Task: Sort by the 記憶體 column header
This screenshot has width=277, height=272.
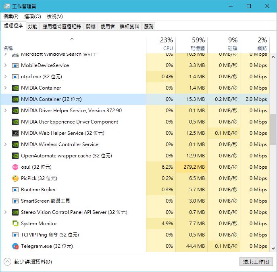Action: coord(192,44)
